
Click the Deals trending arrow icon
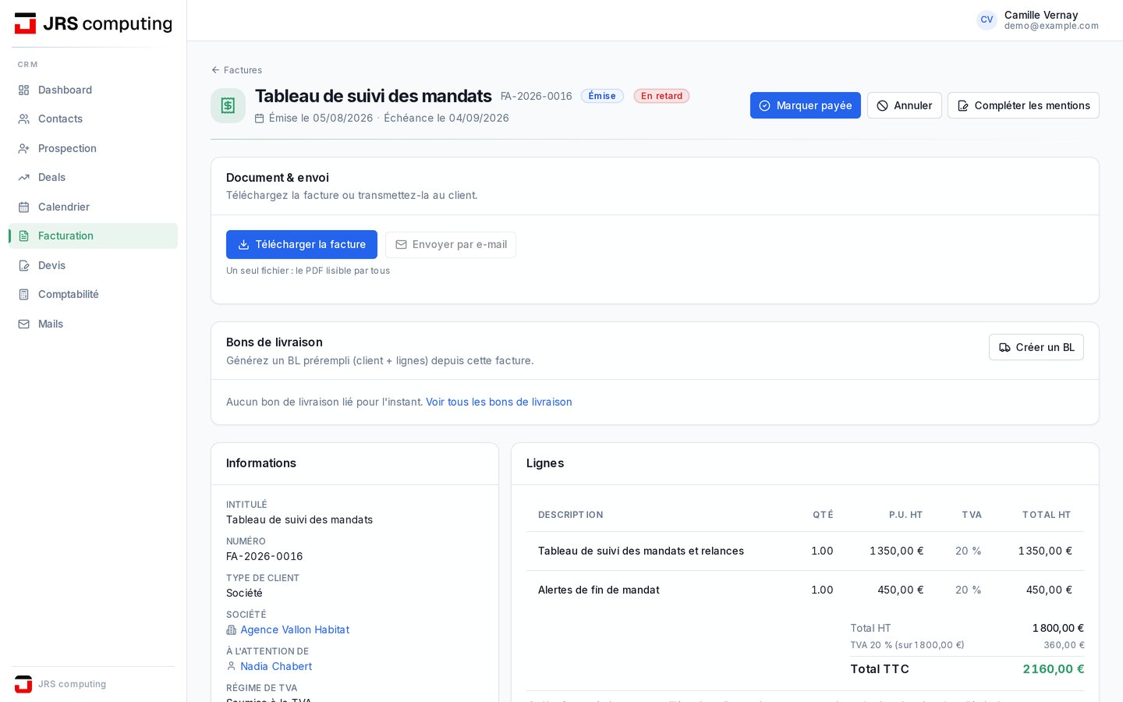(24, 177)
